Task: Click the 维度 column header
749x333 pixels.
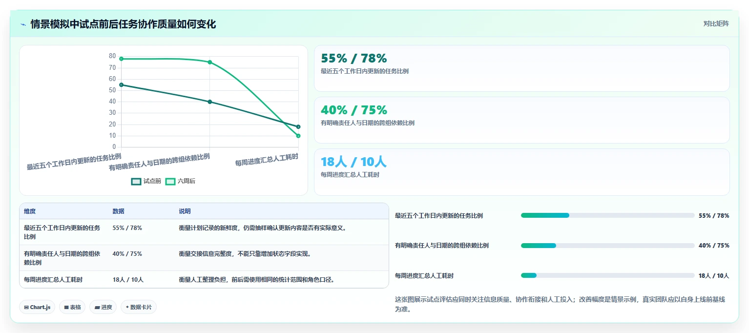Action: coord(30,211)
